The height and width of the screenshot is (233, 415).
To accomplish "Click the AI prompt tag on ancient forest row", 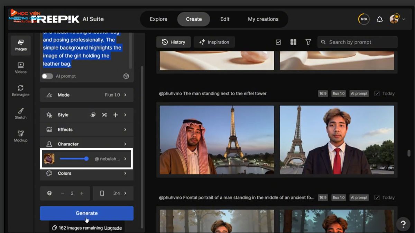I will coord(359,198).
